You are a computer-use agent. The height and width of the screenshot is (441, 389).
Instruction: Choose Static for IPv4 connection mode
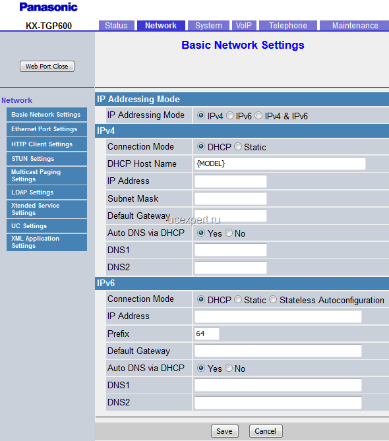coord(237,146)
